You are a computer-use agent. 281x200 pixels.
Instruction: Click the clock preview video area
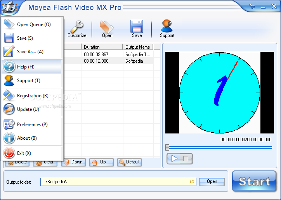[220, 93]
